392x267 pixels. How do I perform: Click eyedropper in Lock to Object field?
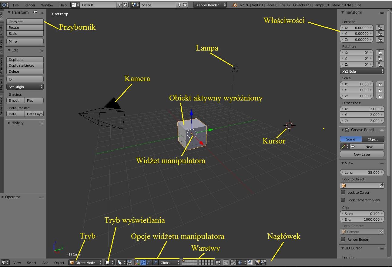pos(381,185)
